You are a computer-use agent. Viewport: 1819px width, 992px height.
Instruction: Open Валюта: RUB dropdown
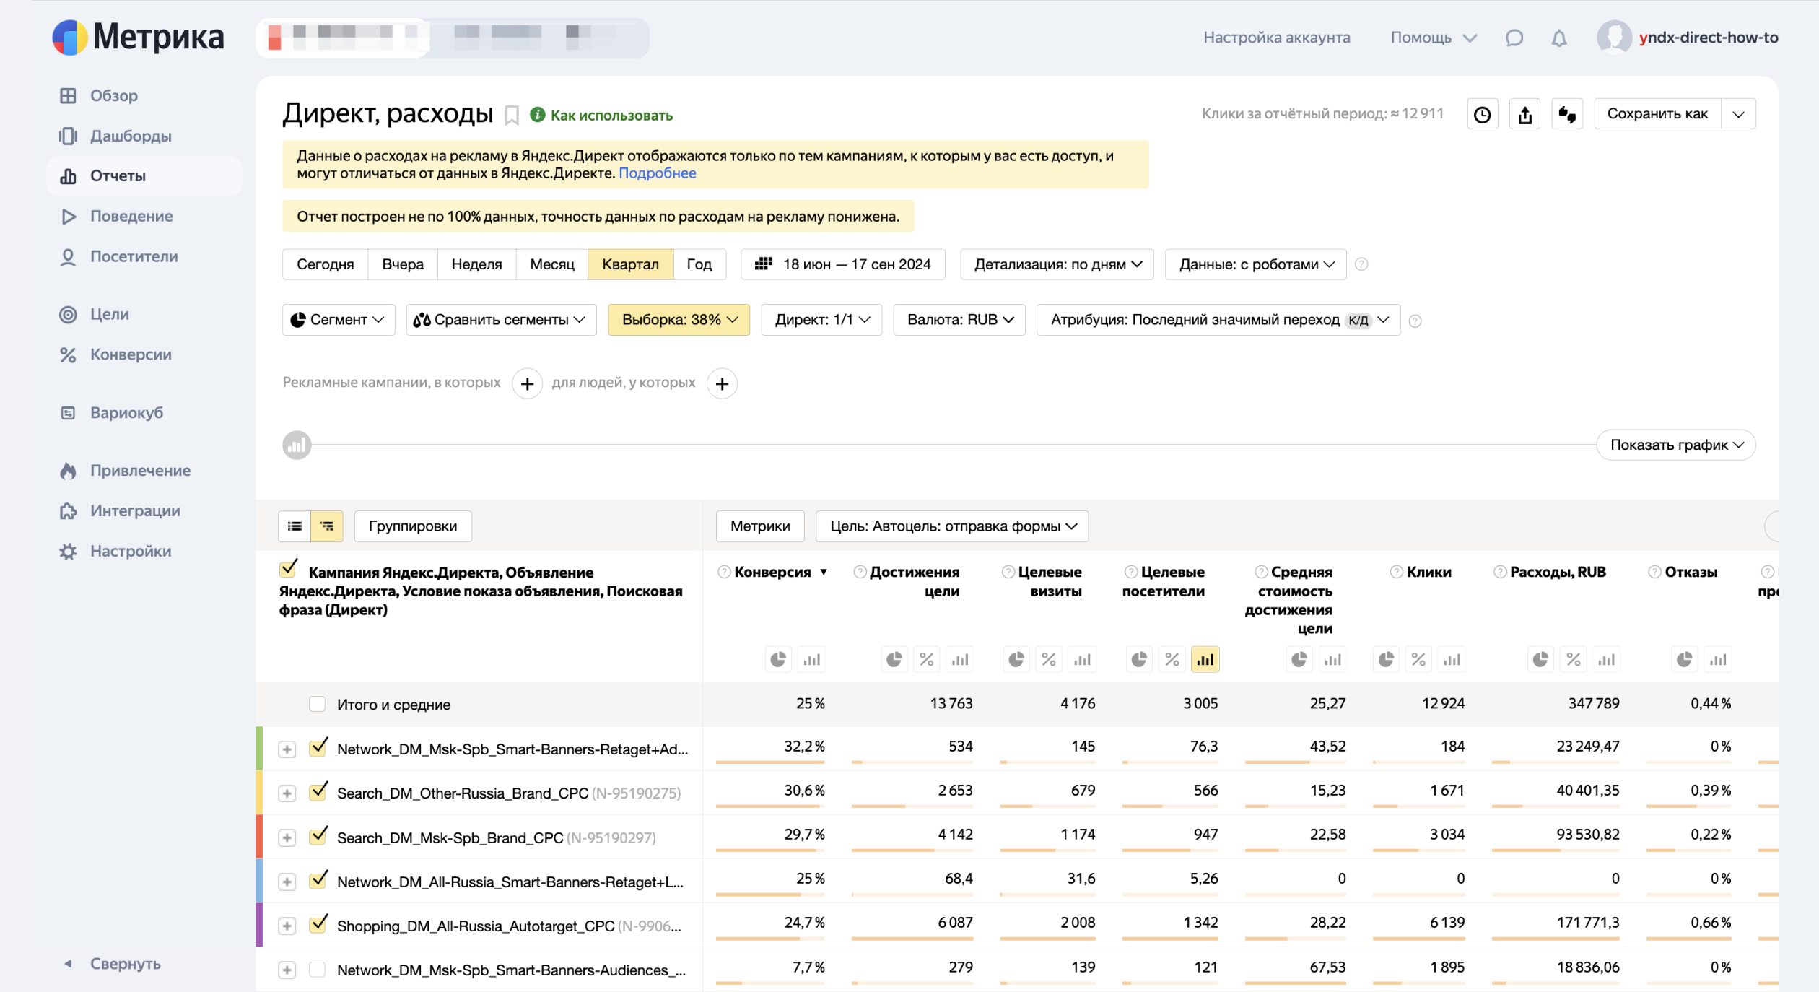959,320
